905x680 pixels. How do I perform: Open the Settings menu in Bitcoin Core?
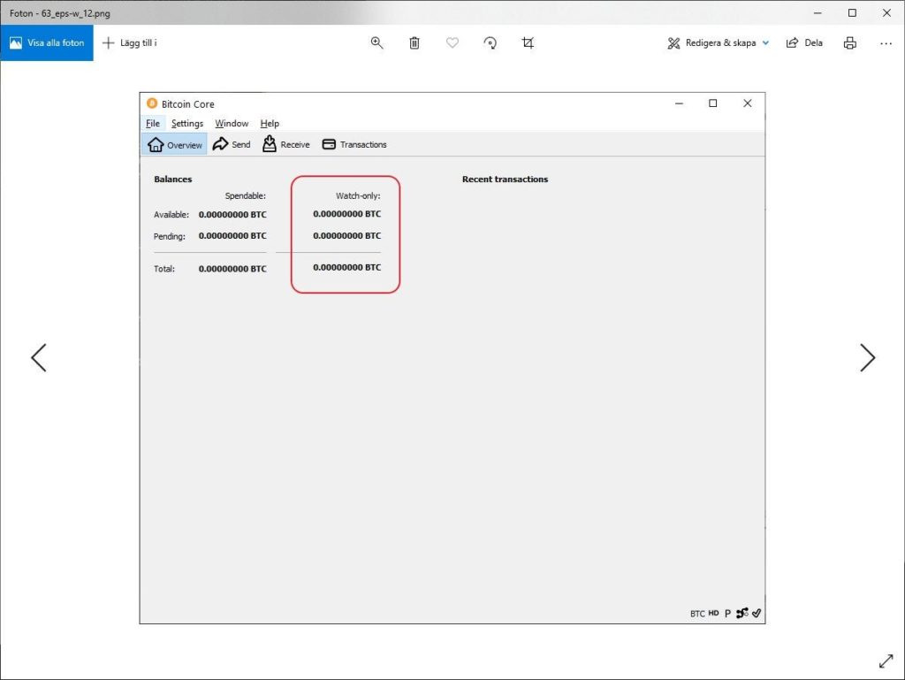[x=187, y=124]
